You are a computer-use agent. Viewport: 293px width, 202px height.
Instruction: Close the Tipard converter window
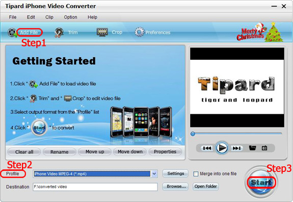(284, 6)
